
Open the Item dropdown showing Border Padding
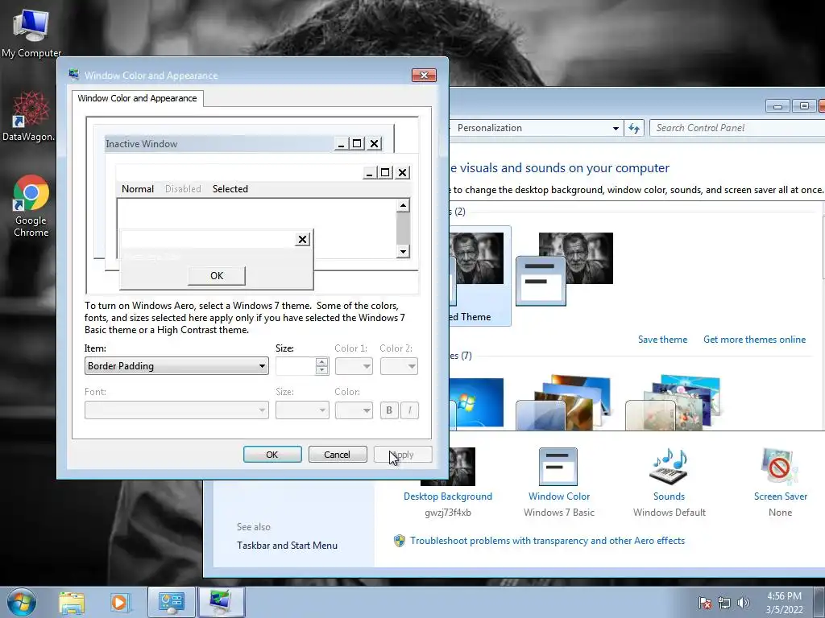click(x=176, y=366)
